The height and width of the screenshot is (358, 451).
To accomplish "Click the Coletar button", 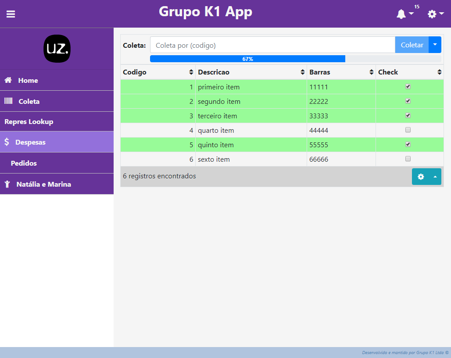I will pos(412,45).
